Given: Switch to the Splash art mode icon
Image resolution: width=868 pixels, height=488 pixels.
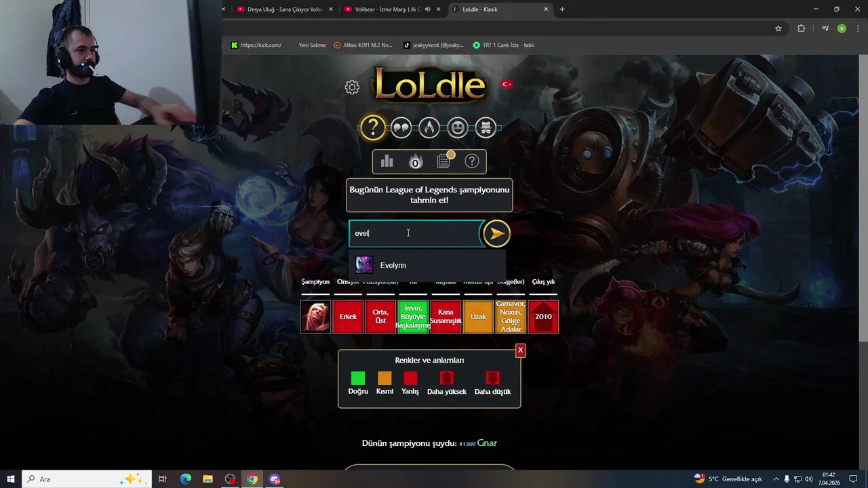Looking at the screenshot, I should [486, 127].
